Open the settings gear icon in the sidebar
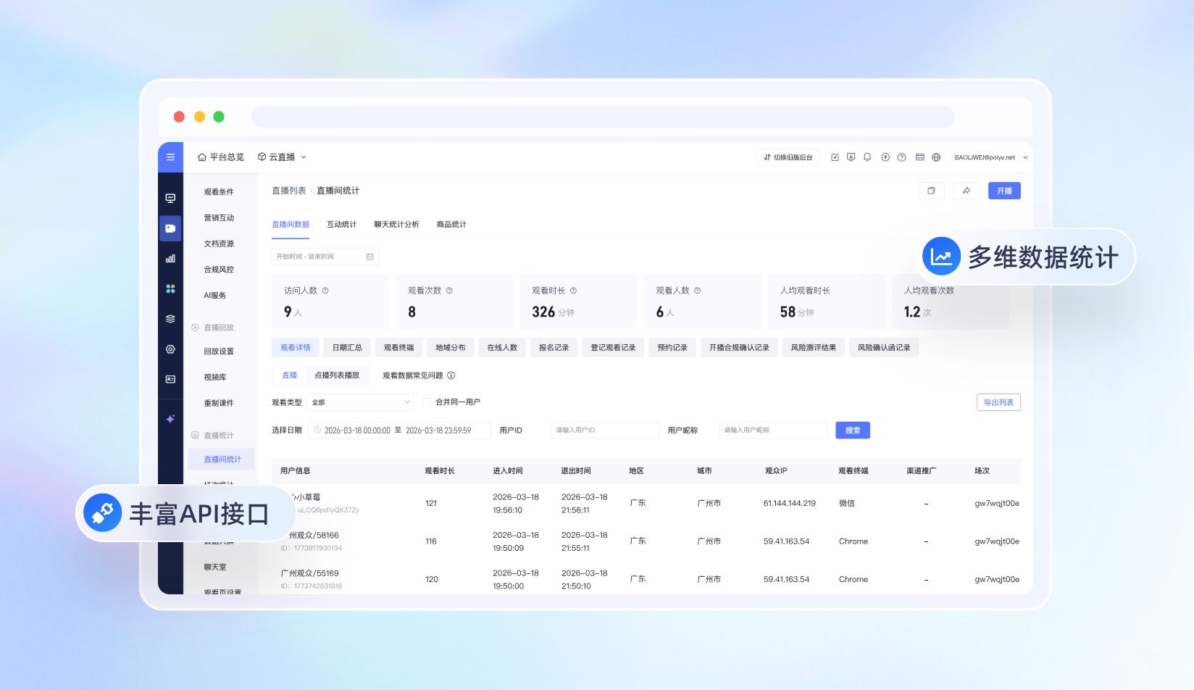Image resolution: width=1194 pixels, height=690 pixels. 171,349
